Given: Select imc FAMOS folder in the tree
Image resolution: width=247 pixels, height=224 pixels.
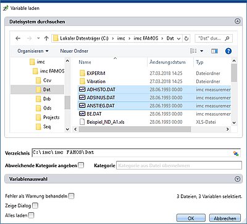Looking at the screenshot, I should pos(49,71).
